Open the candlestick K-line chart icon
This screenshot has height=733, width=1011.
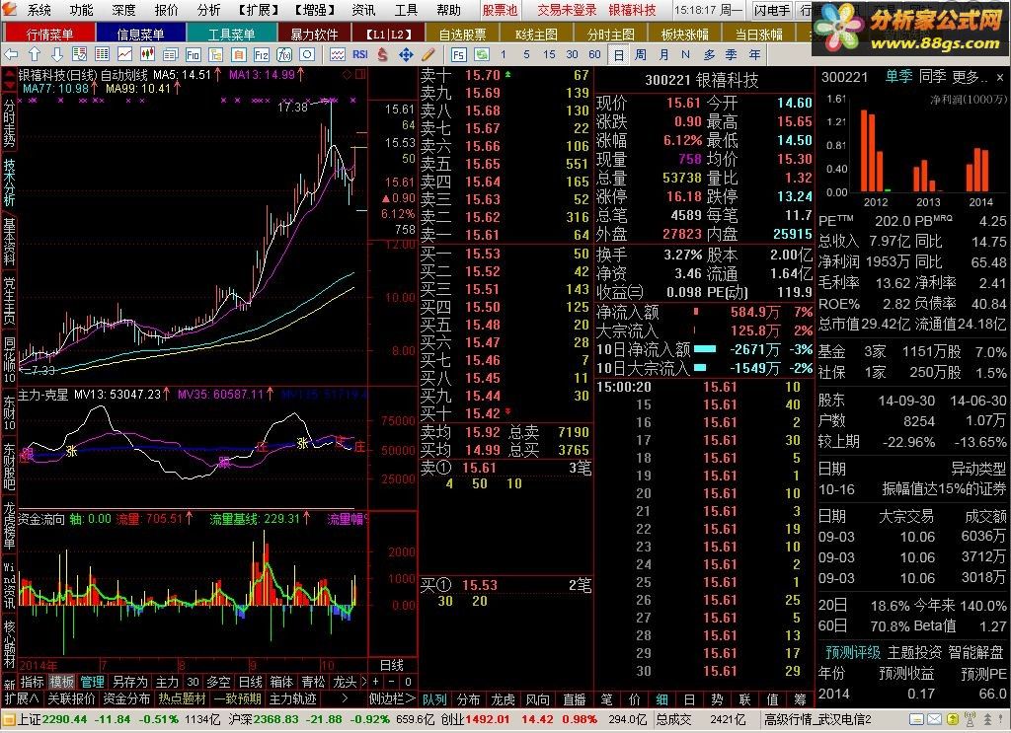click(x=147, y=54)
